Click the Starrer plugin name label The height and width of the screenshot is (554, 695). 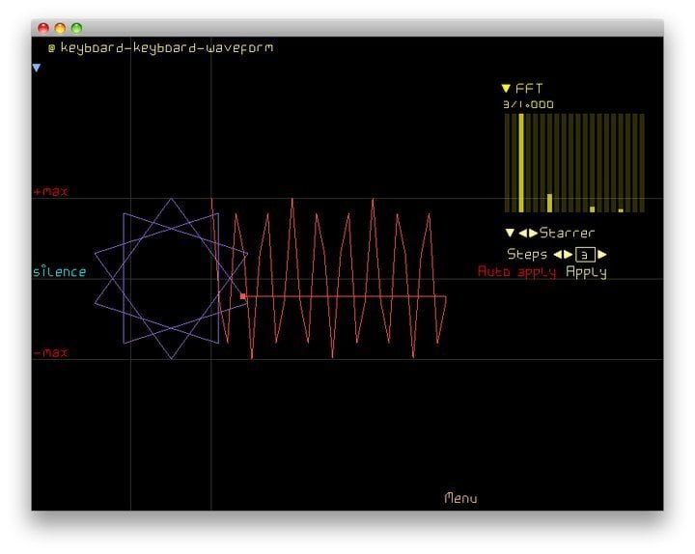click(x=567, y=233)
